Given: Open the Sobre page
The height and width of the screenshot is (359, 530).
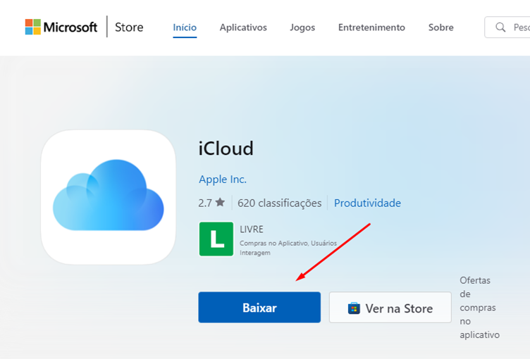Looking at the screenshot, I should click(440, 27).
